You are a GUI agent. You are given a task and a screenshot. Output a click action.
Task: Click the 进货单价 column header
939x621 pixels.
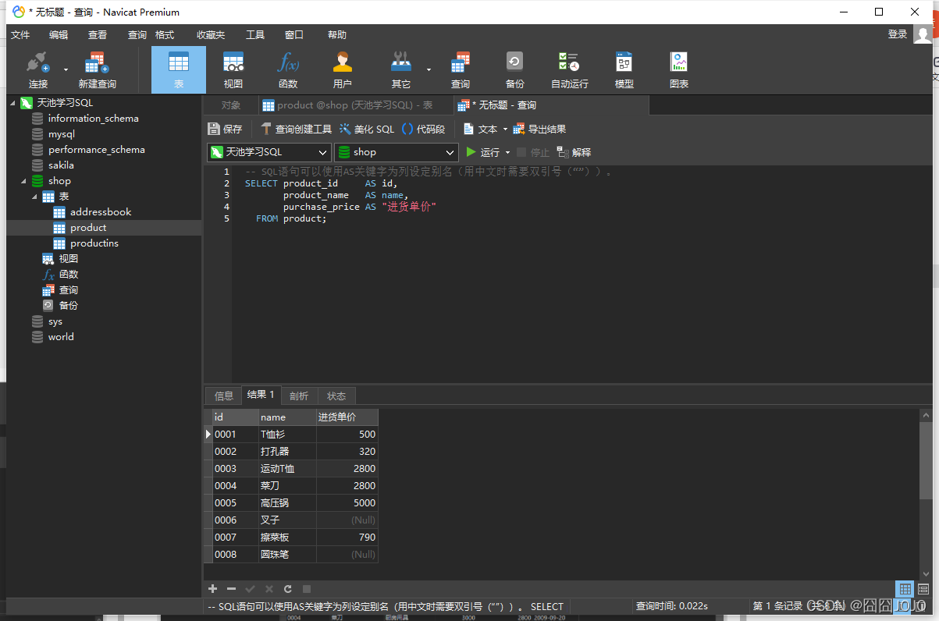point(347,417)
